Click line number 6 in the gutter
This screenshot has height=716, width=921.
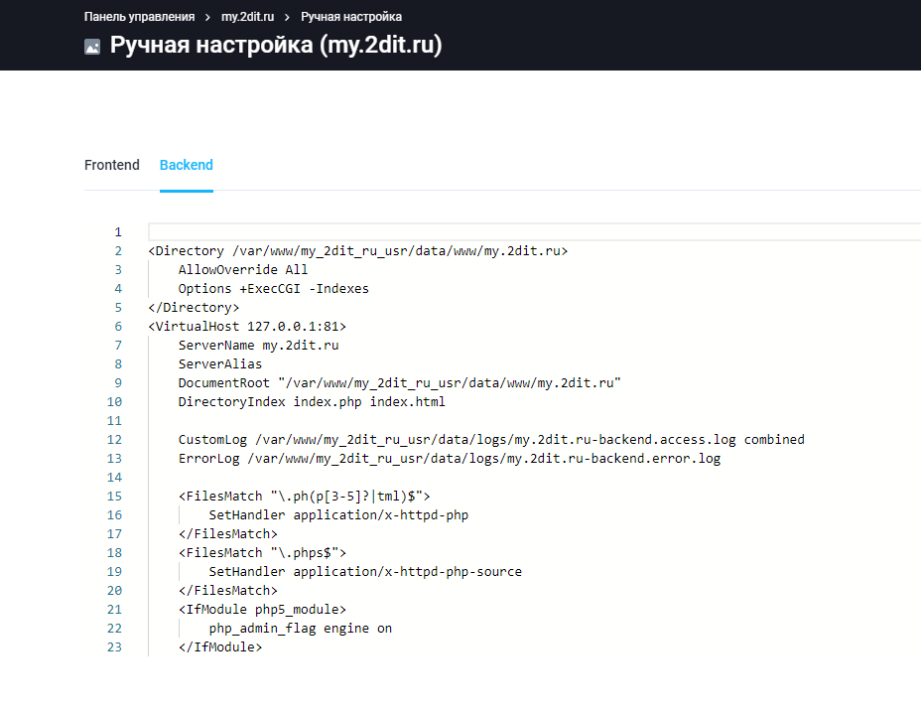point(118,327)
